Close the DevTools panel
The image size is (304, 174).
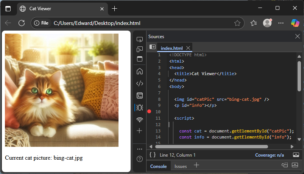(x=298, y=36)
